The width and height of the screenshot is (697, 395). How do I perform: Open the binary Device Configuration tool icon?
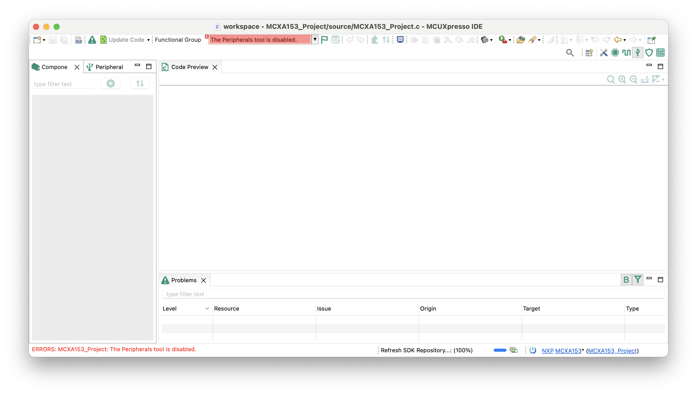pyautogui.click(x=660, y=53)
